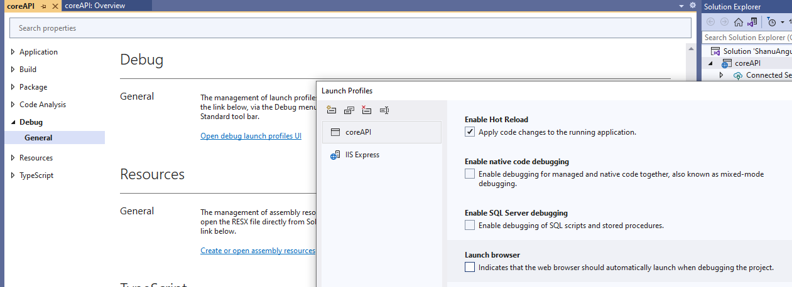Select the IIS Express launch profile
This screenshot has width=792, height=287.
coord(362,155)
